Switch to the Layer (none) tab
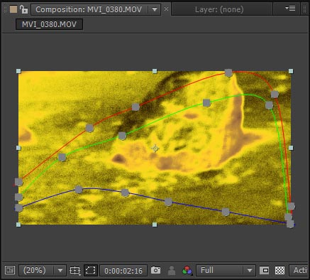Image resolution: width=310 pixels, height=280 pixels. [x=219, y=9]
